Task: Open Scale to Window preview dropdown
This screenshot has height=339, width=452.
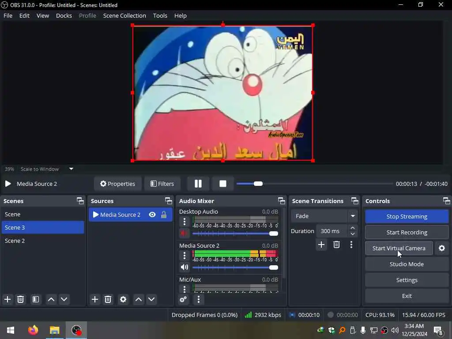Action: pyautogui.click(x=71, y=169)
